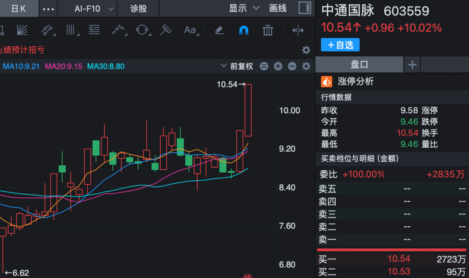Select the fan lines drawing tool
The width and height of the screenshot is (469, 278).
click(22, 30)
